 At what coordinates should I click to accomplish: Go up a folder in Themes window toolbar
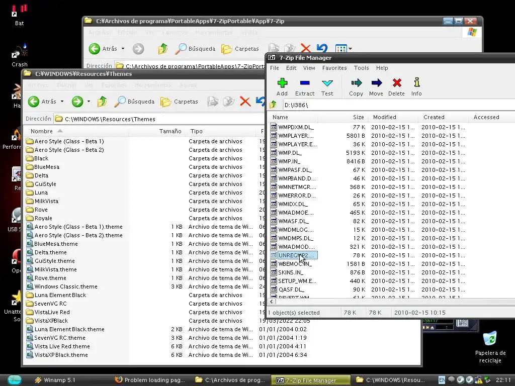click(102, 102)
